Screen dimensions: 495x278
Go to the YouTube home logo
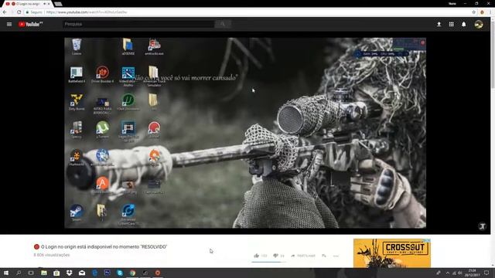click(x=30, y=24)
